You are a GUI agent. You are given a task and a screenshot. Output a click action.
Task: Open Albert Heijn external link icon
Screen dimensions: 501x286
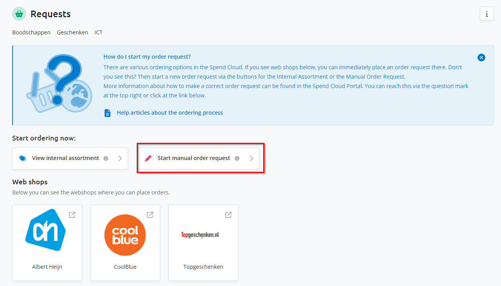pyautogui.click(x=72, y=215)
